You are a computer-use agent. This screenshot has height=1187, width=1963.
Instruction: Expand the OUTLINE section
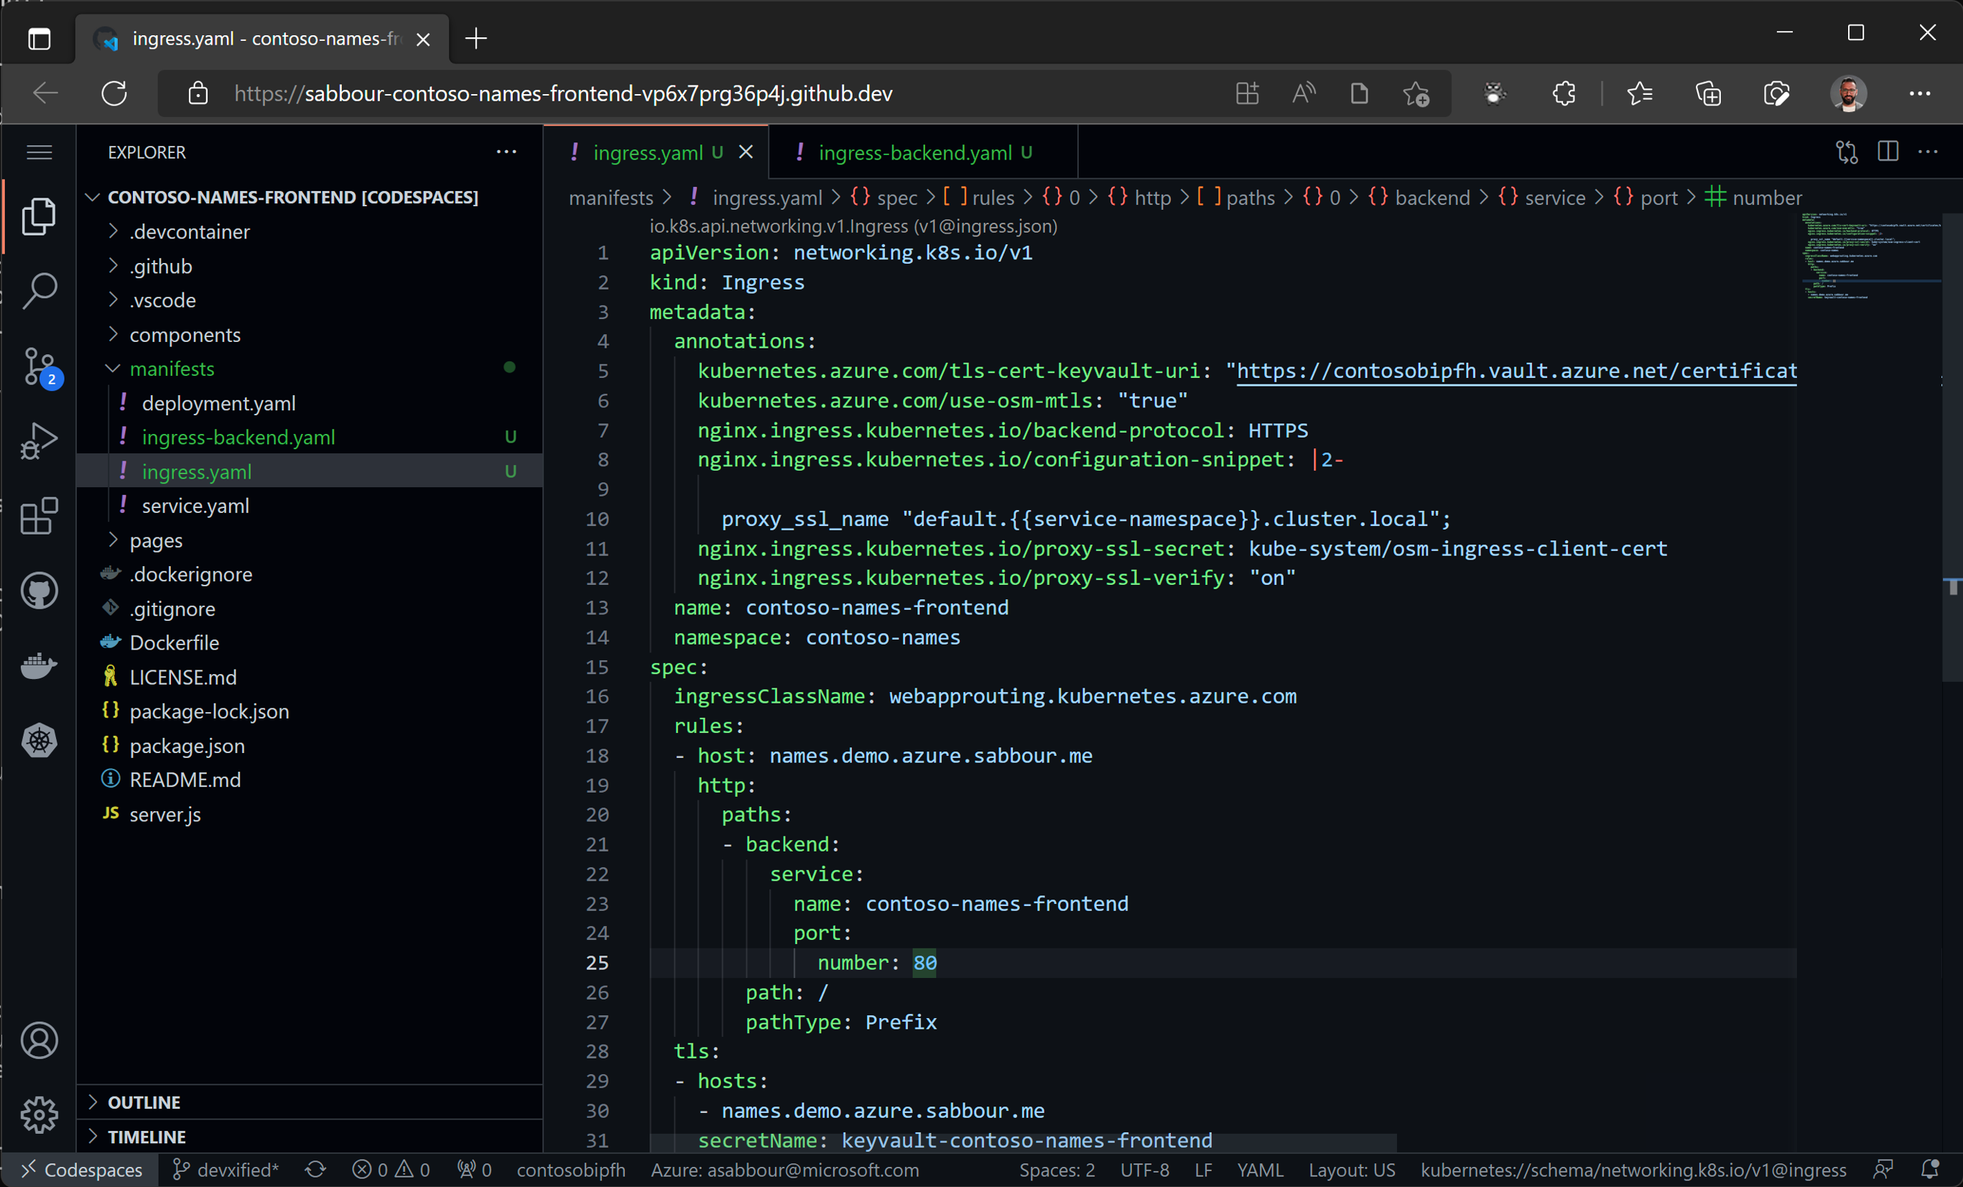click(144, 1101)
